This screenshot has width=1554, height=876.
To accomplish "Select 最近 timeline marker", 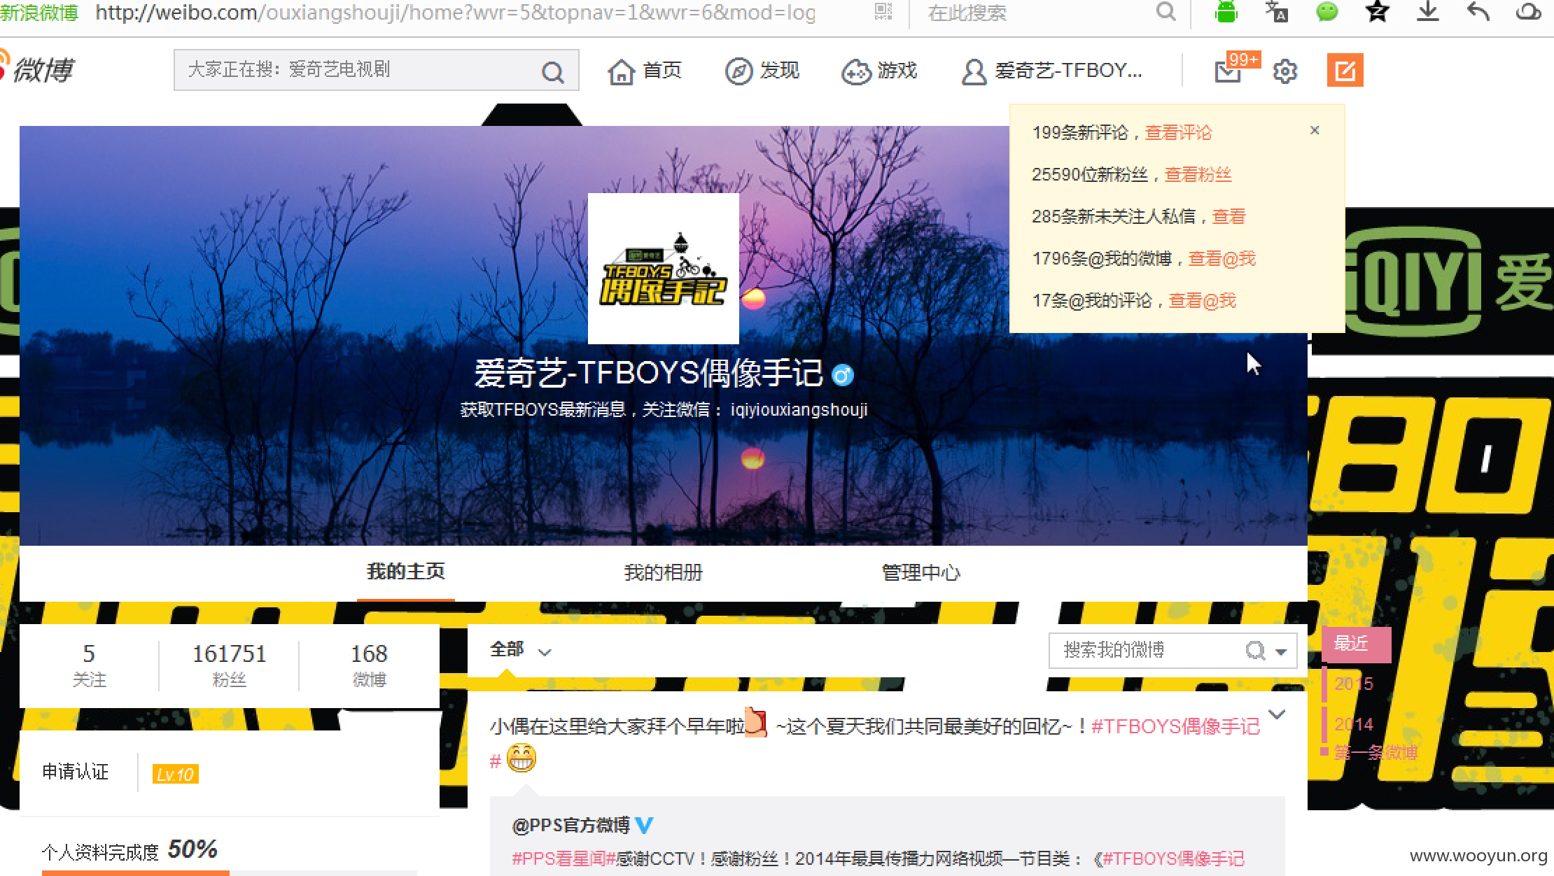I will pos(1356,644).
